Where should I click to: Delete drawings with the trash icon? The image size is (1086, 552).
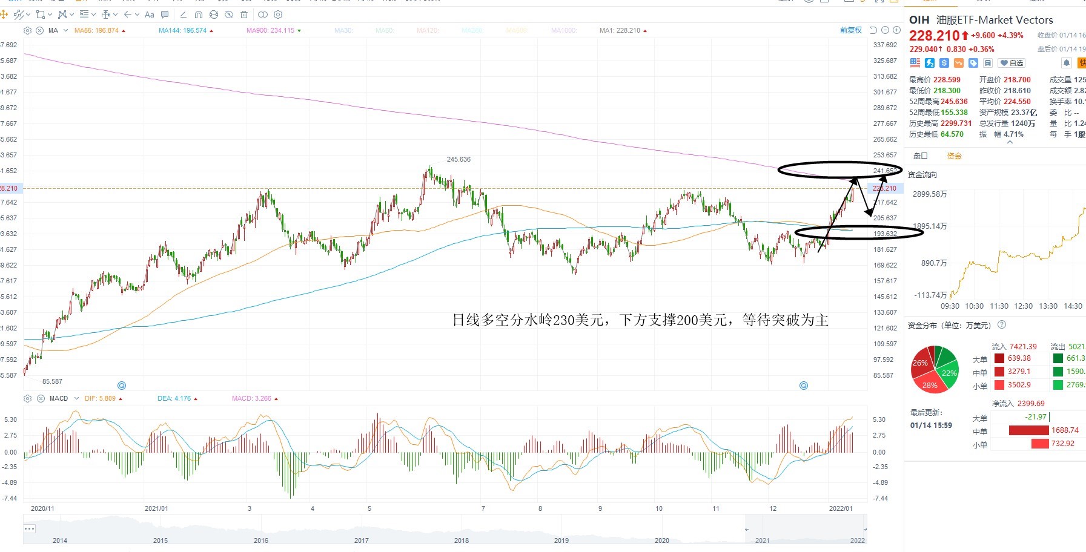tap(244, 15)
